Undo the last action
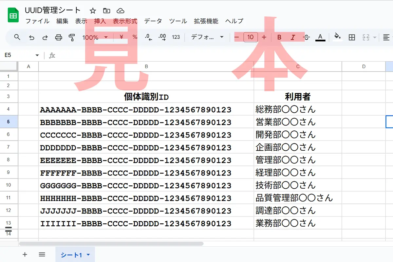393x262 pixels. coord(31,37)
